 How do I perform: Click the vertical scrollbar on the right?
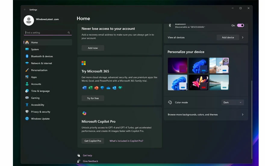[252, 120]
